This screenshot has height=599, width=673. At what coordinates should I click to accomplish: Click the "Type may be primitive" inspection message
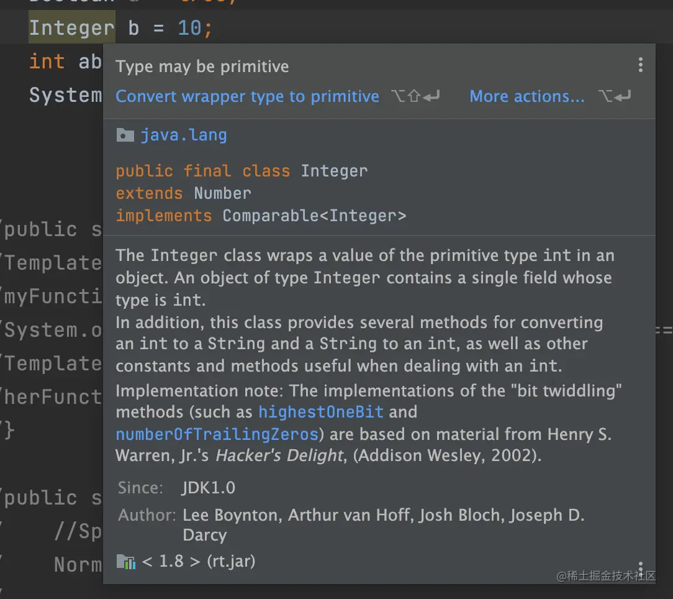click(202, 66)
